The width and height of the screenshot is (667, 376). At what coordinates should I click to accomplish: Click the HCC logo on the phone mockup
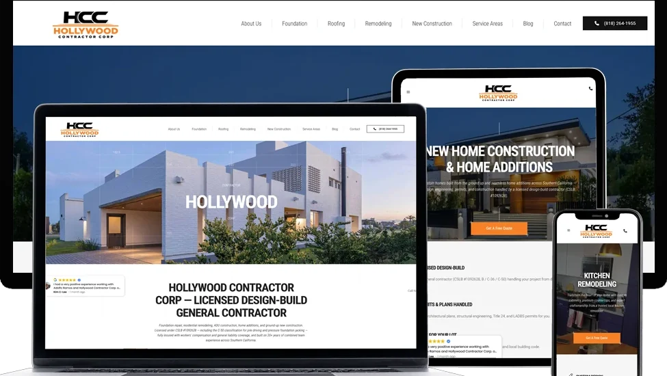(x=596, y=230)
